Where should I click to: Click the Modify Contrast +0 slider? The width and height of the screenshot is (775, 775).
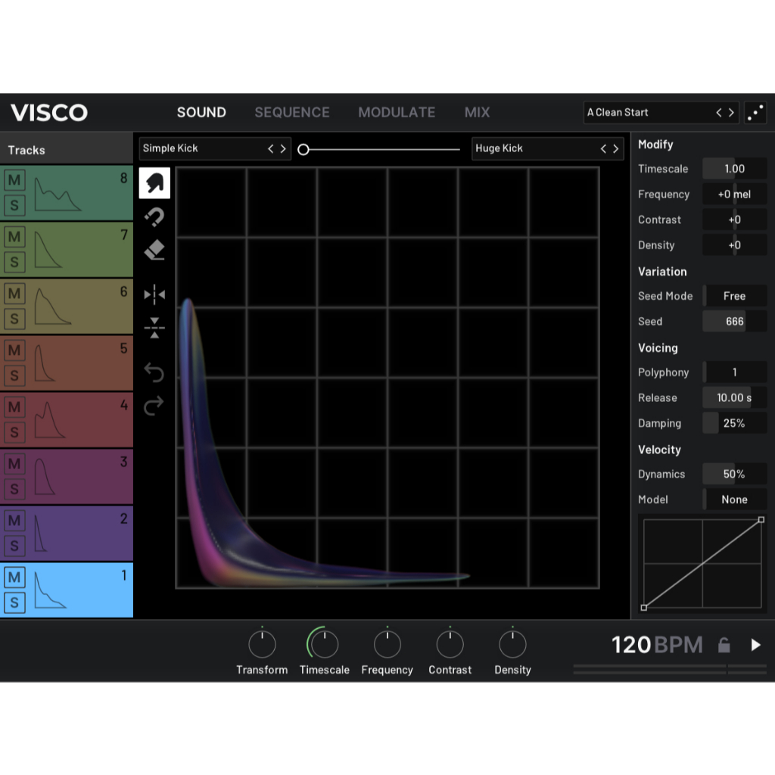735,220
